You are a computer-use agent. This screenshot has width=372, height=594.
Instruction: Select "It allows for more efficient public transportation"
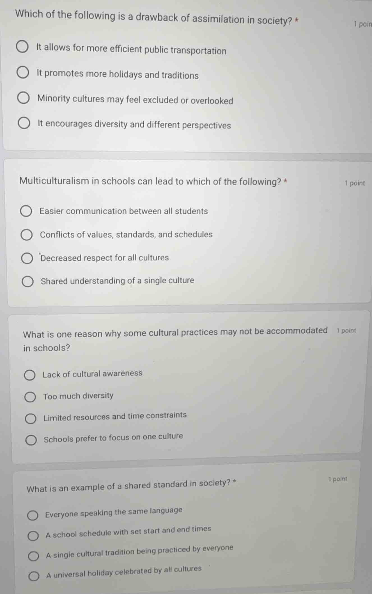click(x=22, y=47)
